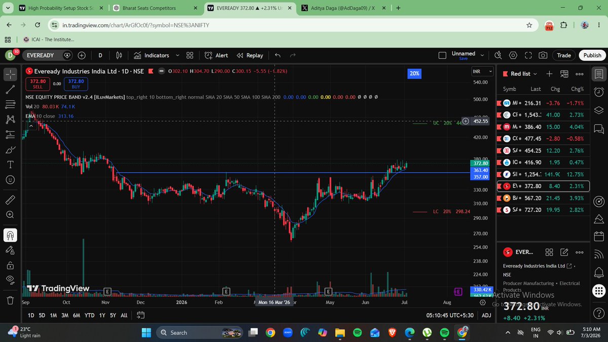Open the Fibonacci retracement tools
The width and height of the screenshot is (608, 342).
[10, 104]
